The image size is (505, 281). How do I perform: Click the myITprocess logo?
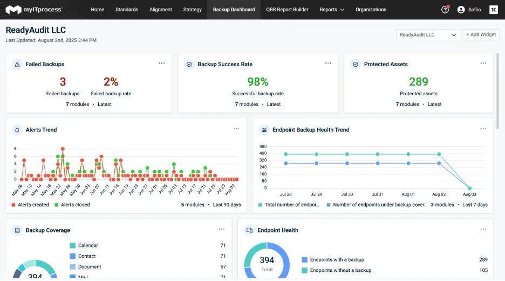tap(34, 10)
